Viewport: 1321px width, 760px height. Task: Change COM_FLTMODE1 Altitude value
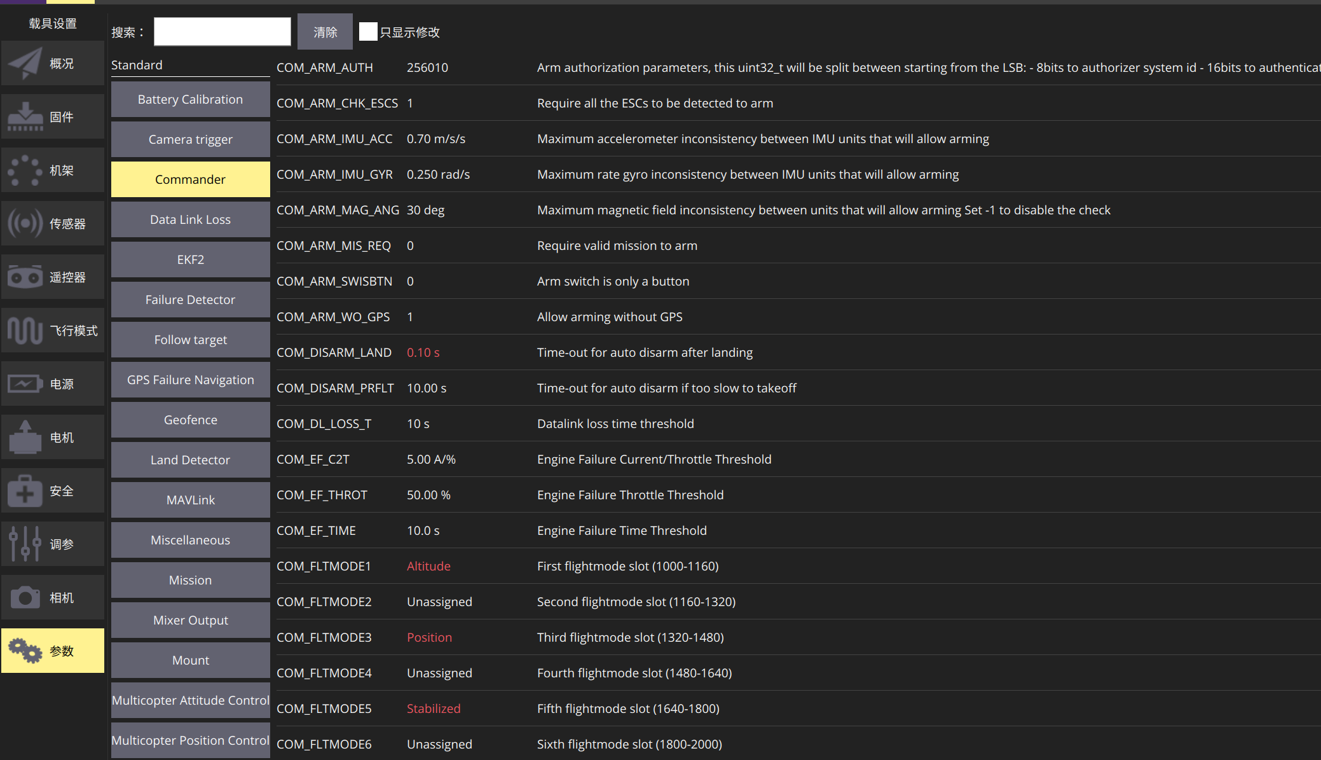pos(428,566)
